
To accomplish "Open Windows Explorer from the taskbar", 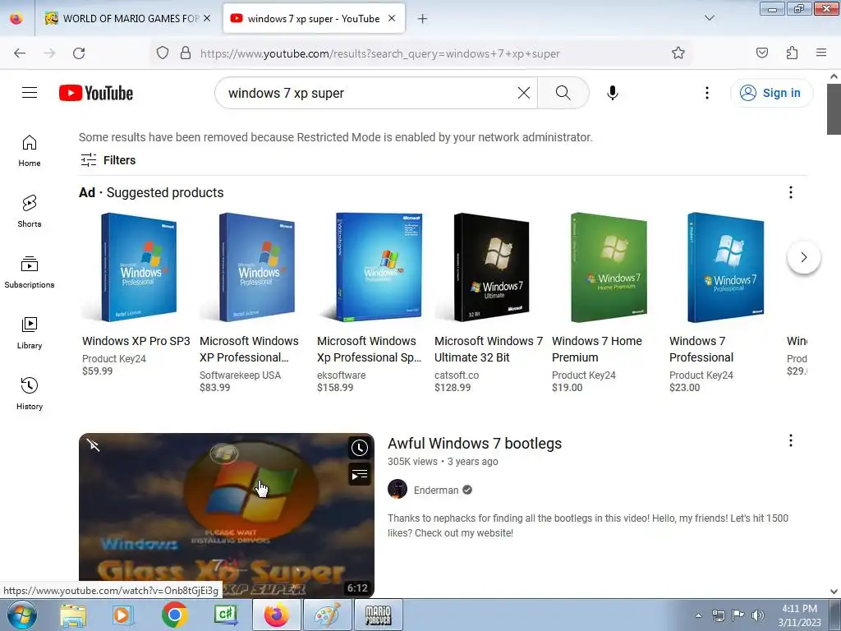I will (x=73, y=615).
